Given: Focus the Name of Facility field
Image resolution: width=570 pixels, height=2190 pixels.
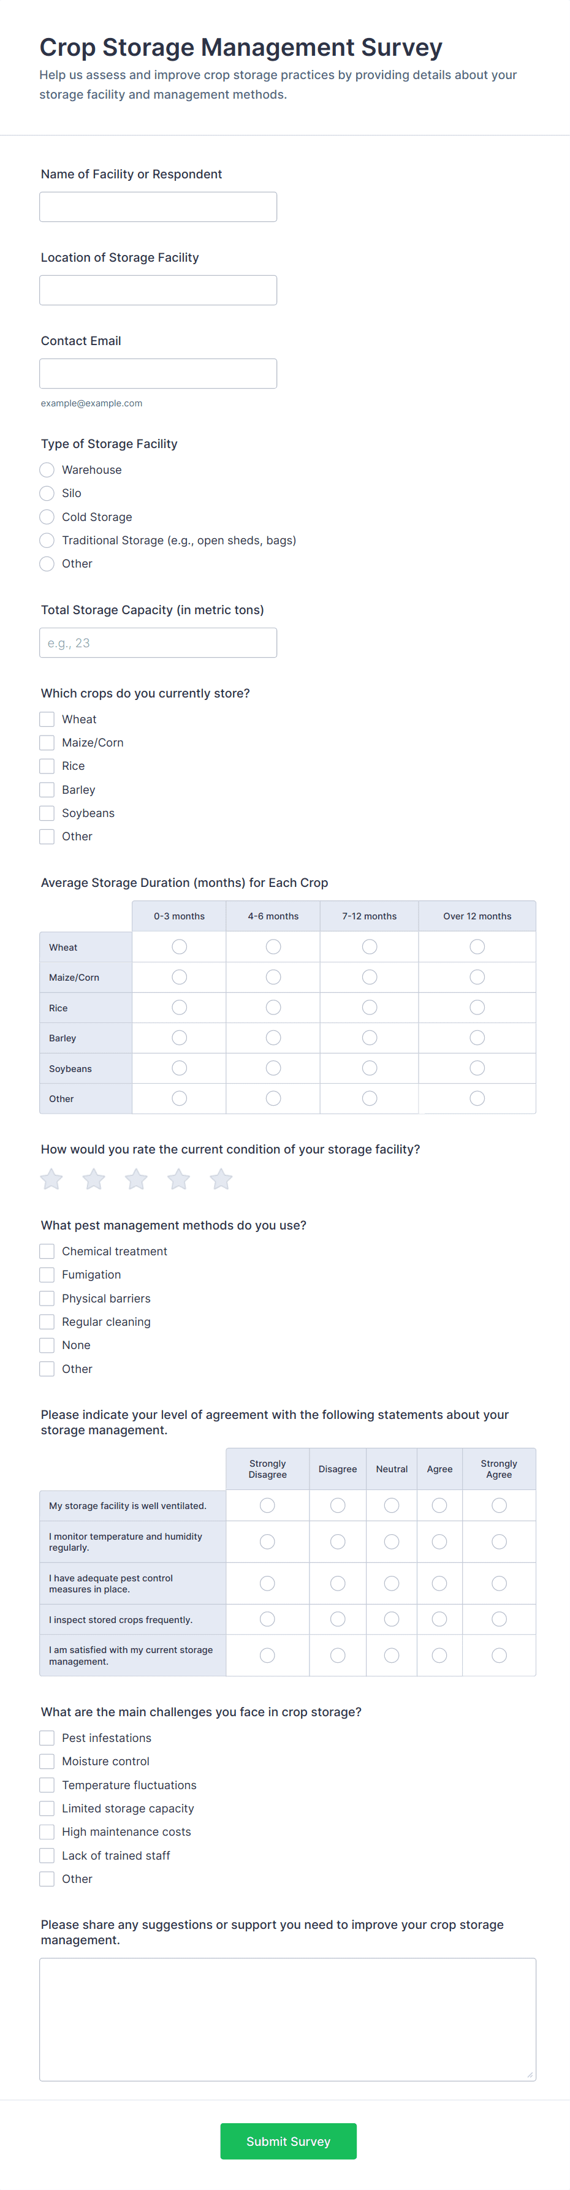Looking at the screenshot, I should pos(158,207).
